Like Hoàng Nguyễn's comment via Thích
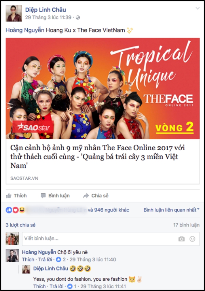205x291 pixels. (28, 260)
